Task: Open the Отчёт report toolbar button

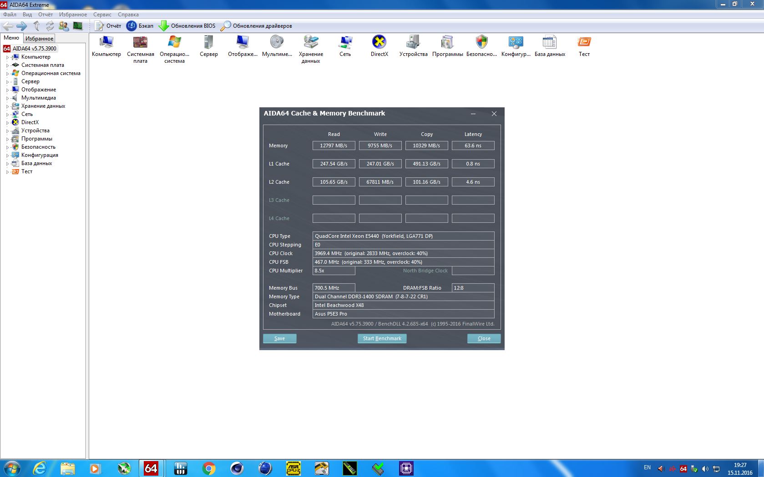Action: [108, 26]
